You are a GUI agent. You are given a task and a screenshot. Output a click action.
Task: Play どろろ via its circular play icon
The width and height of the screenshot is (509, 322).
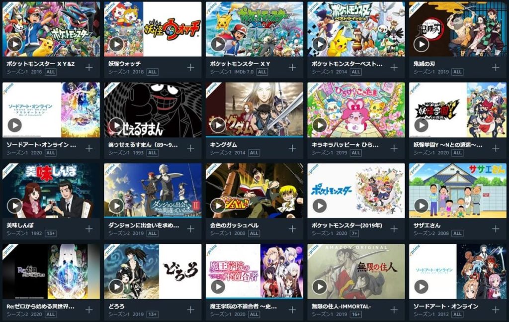pyautogui.click(x=116, y=287)
